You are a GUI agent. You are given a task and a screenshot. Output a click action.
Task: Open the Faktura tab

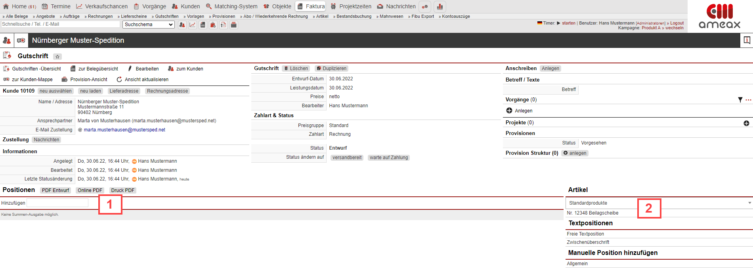(311, 6)
